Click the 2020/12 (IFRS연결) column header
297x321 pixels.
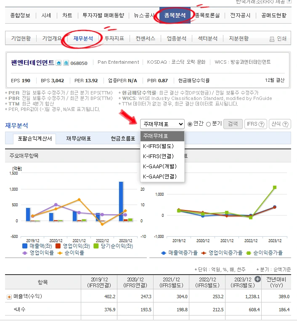(x=135, y=282)
